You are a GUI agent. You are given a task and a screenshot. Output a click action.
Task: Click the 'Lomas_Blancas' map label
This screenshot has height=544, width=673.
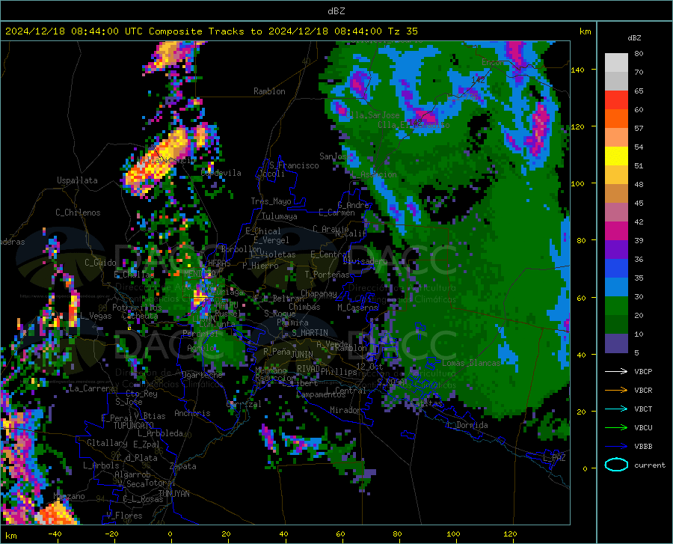coord(471,363)
